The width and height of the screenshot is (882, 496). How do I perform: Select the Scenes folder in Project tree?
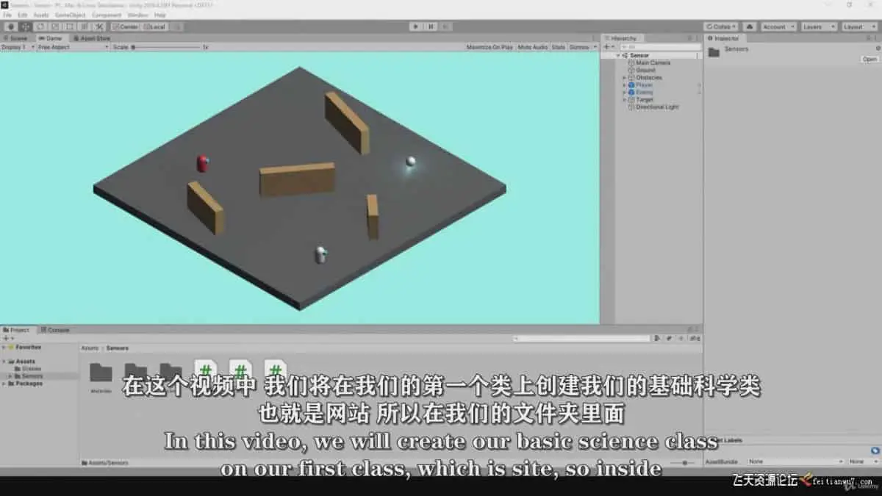32,369
